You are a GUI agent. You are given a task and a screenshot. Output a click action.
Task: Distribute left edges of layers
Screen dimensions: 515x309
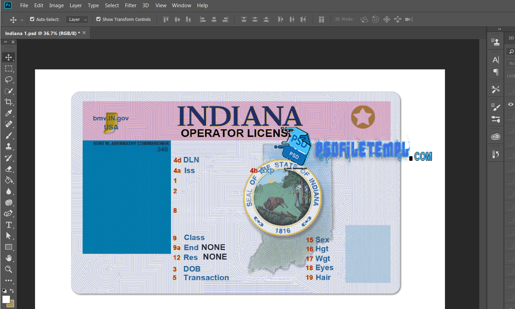(281, 19)
